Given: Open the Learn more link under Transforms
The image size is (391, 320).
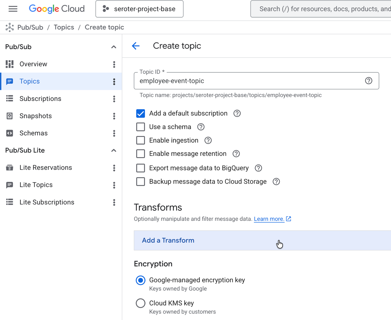Looking at the screenshot, I should point(269,219).
